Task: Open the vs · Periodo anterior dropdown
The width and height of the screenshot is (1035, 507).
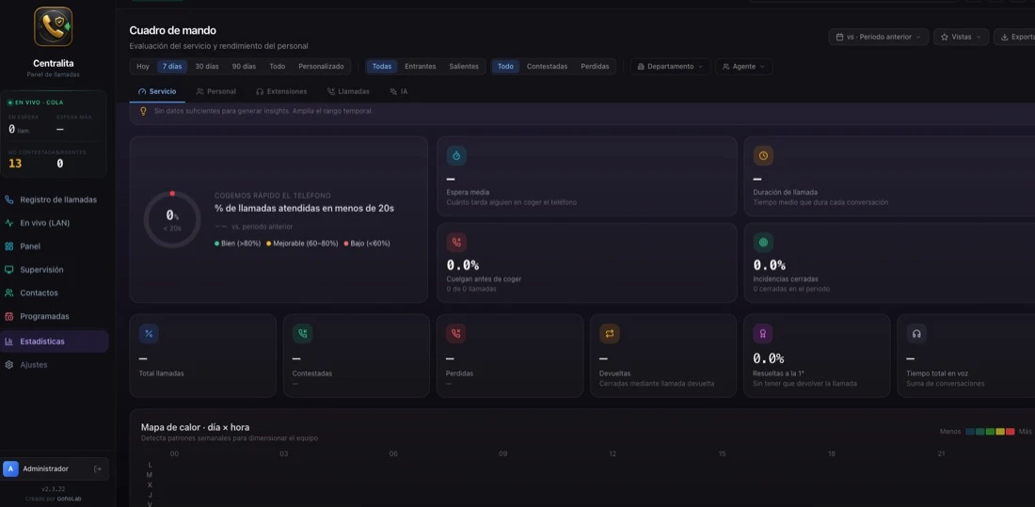Action: pyautogui.click(x=878, y=37)
